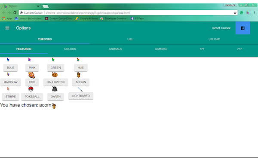The width and height of the screenshot is (258, 161).
Task: Click the POKEBALL button
Action: [x=32, y=97]
